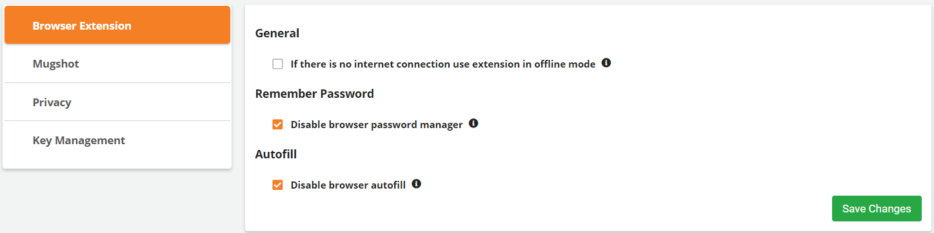Tick the empty checkbox under General
Viewport: 934px width, 233px height.
[277, 64]
